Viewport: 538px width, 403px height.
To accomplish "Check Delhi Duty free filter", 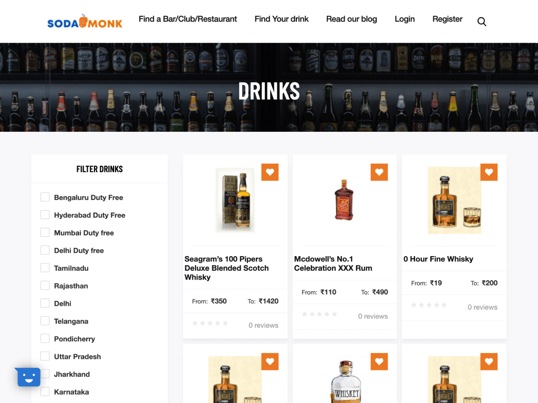I will click(x=45, y=250).
